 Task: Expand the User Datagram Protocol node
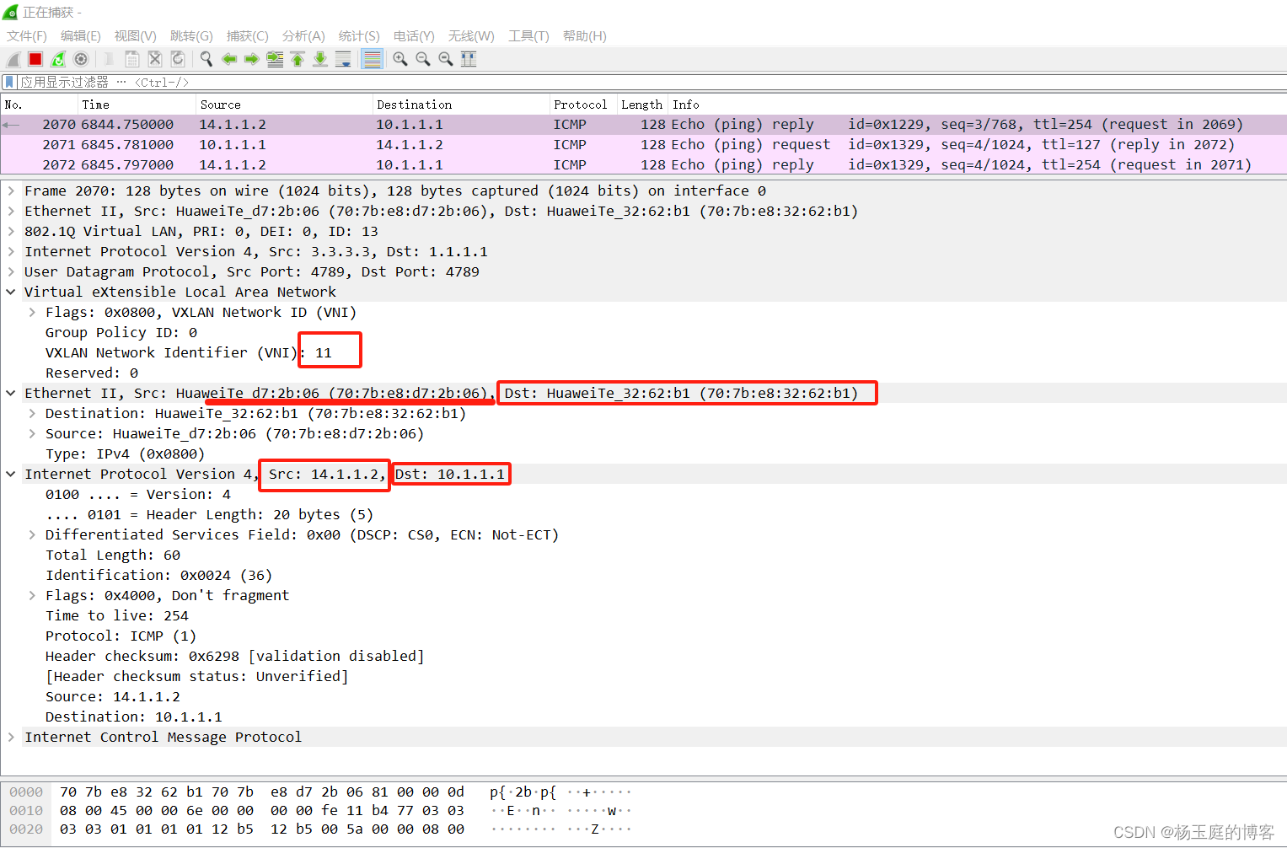pos(11,272)
